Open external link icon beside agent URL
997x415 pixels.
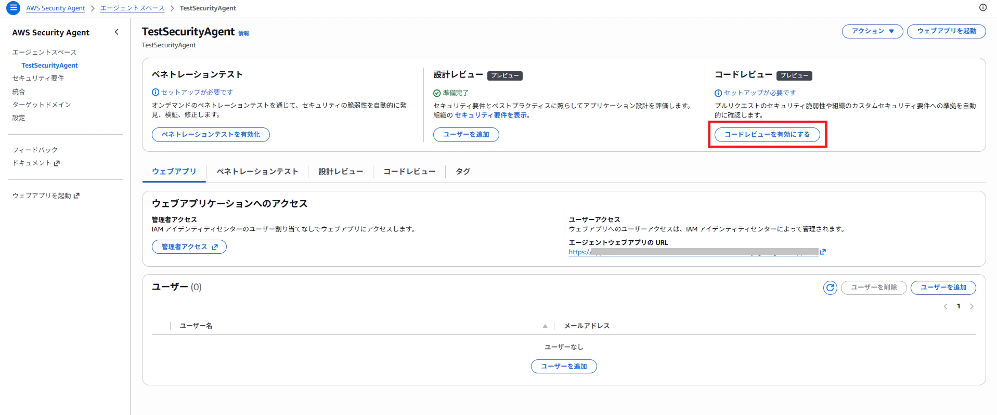tap(823, 252)
